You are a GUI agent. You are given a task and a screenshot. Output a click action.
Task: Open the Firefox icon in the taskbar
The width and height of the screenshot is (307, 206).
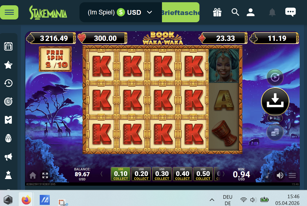(x=26, y=200)
